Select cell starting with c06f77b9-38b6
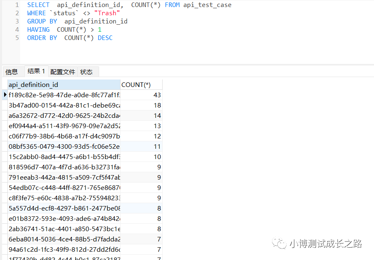374x260 pixels. pyautogui.click(x=64, y=136)
